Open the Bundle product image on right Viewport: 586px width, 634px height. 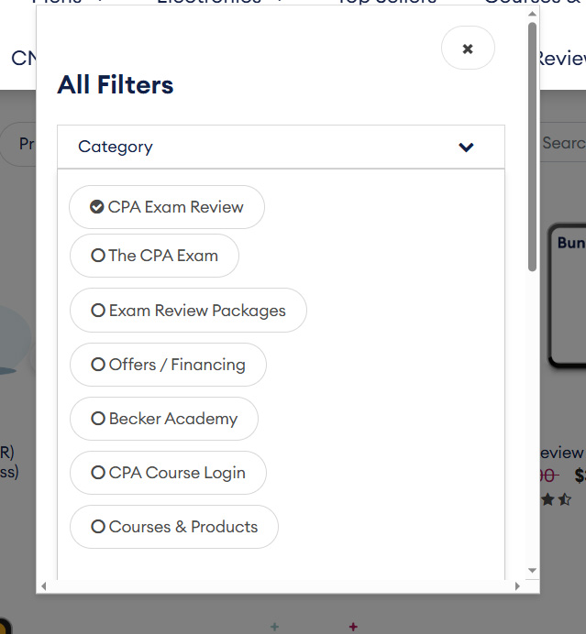pyautogui.click(x=567, y=293)
